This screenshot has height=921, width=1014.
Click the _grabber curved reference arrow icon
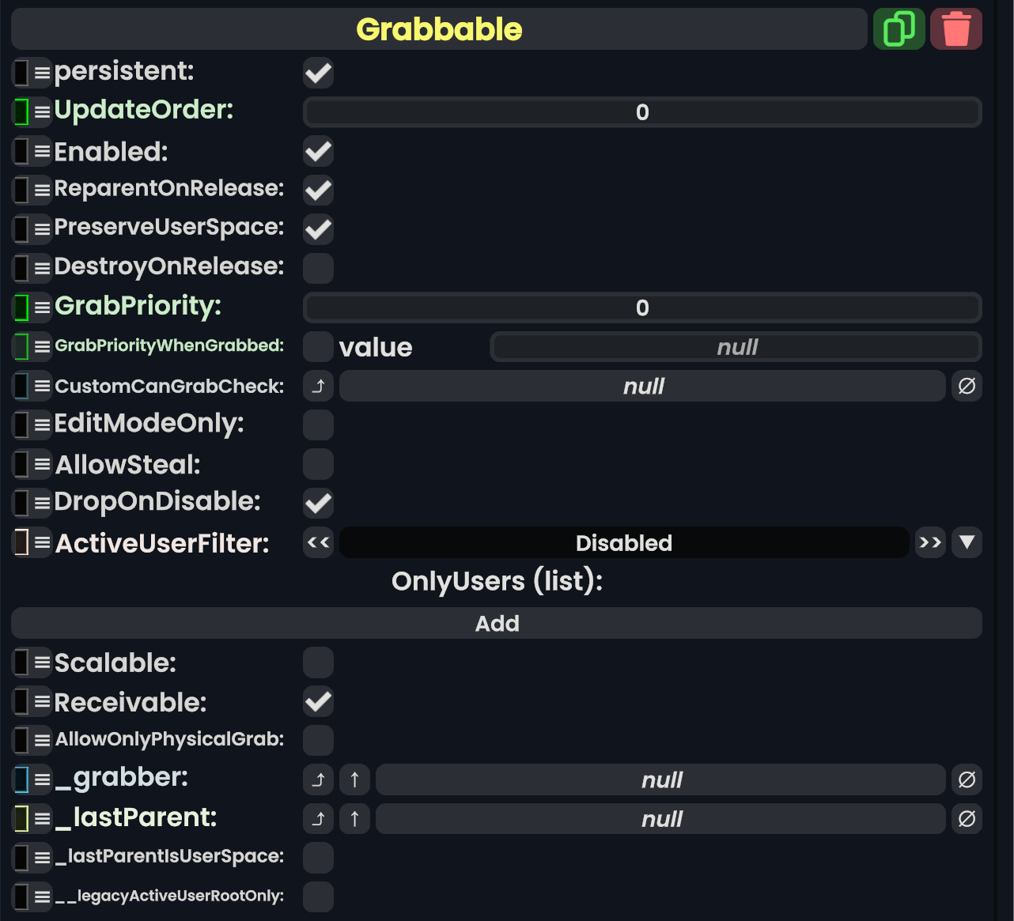(x=318, y=779)
